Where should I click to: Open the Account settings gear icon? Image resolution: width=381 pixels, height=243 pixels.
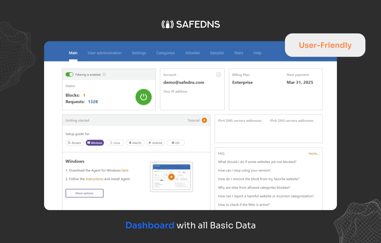218,74
